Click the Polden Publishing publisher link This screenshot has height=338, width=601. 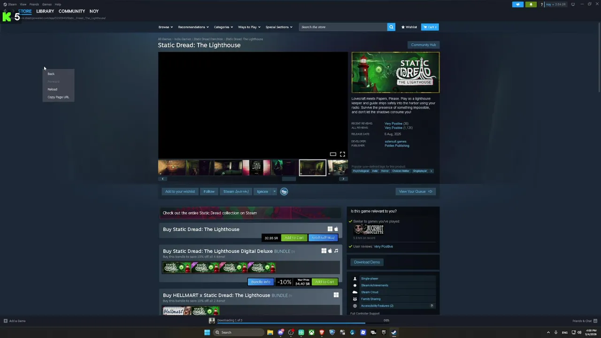397,146
